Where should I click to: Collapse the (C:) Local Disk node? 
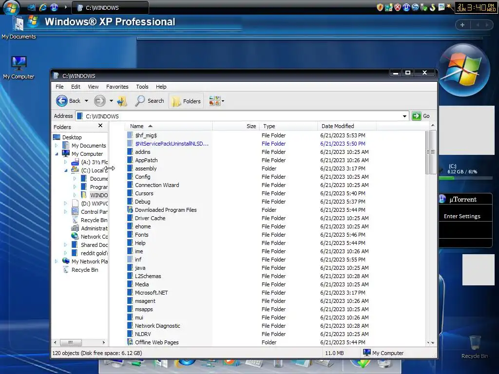coord(66,170)
